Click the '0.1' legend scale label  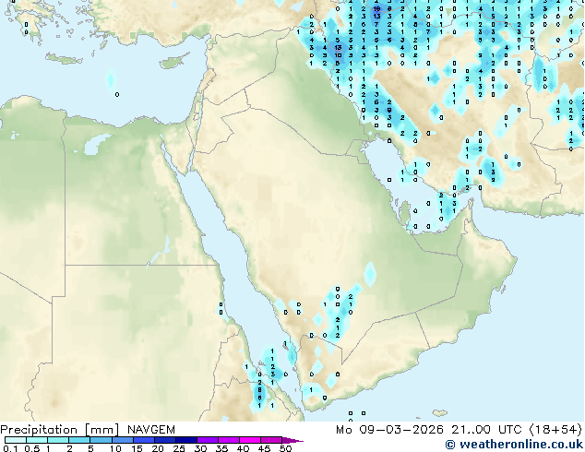click(11, 448)
